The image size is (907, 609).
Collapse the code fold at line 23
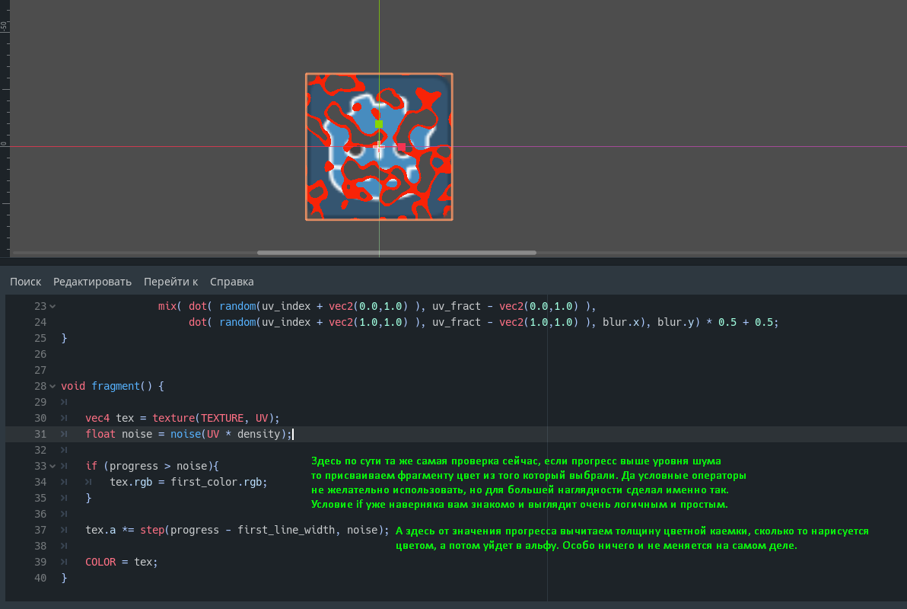(53, 306)
